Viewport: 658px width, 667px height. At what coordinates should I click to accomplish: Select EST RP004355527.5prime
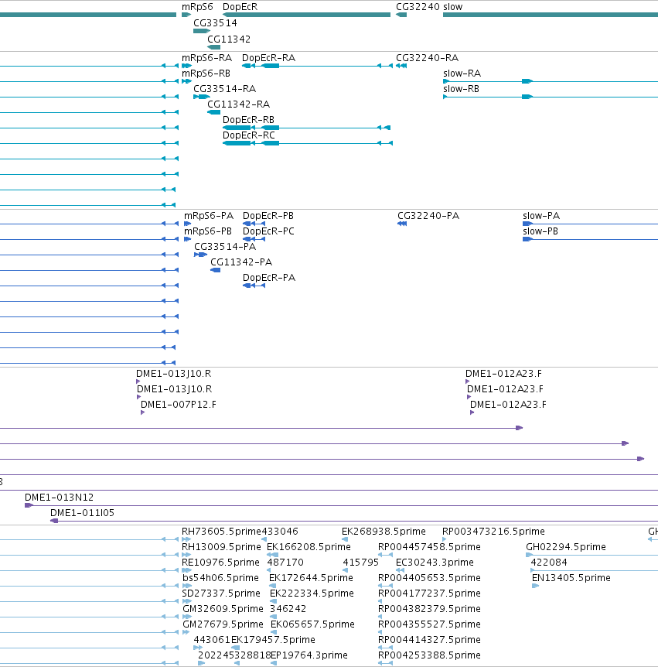click(429, 624)
